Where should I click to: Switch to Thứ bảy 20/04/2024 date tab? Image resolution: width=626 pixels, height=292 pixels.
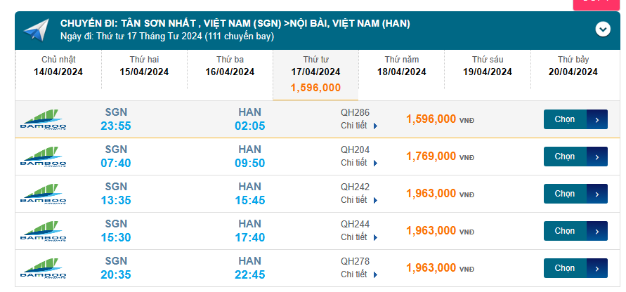(573, 66)
